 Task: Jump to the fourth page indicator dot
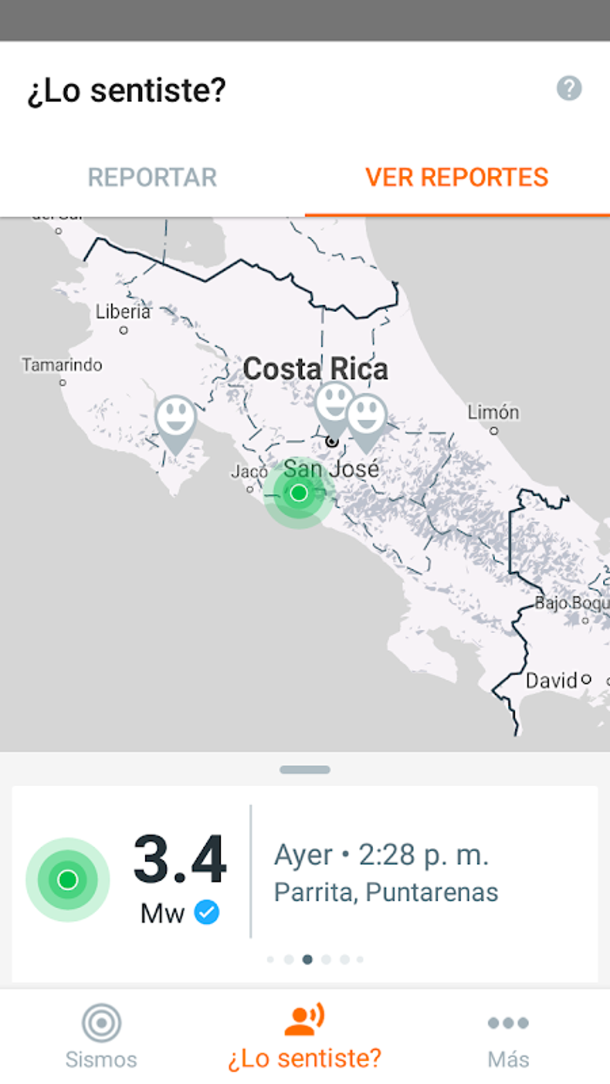click(x=326, y=959)
